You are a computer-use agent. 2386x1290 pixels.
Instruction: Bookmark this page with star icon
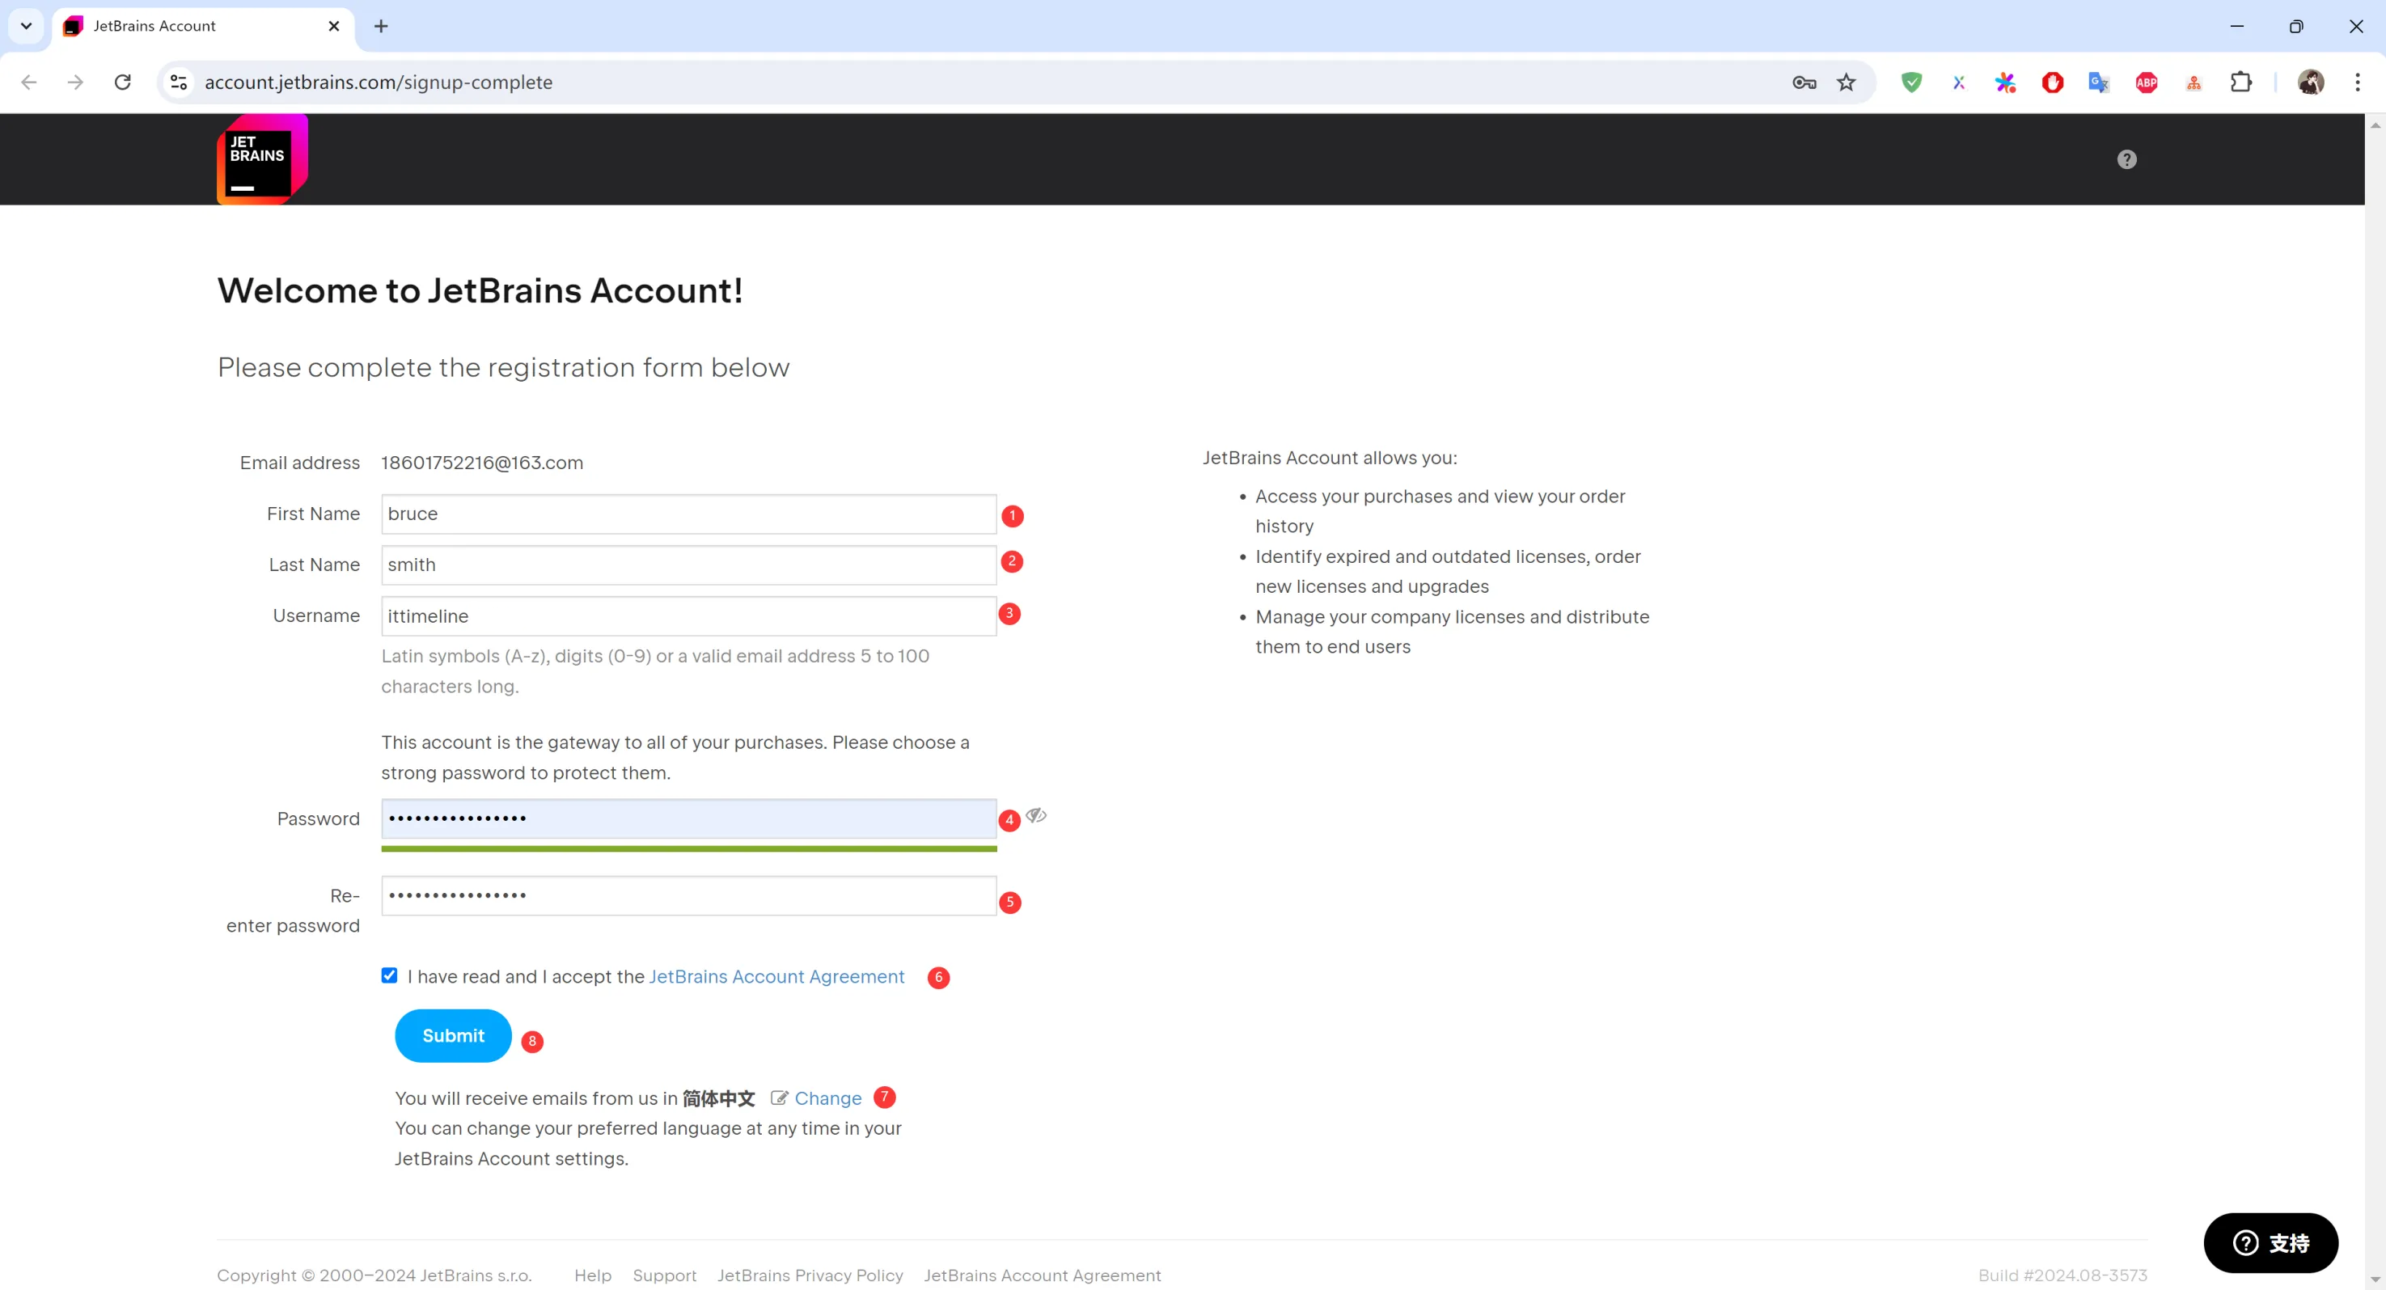point(1846,82)
